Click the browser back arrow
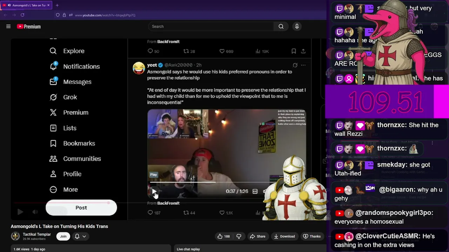 [x=5, y=15]
